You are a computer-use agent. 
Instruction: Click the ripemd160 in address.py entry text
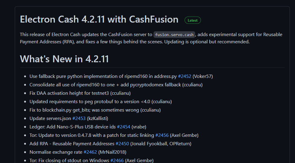[x=103, y=76]
